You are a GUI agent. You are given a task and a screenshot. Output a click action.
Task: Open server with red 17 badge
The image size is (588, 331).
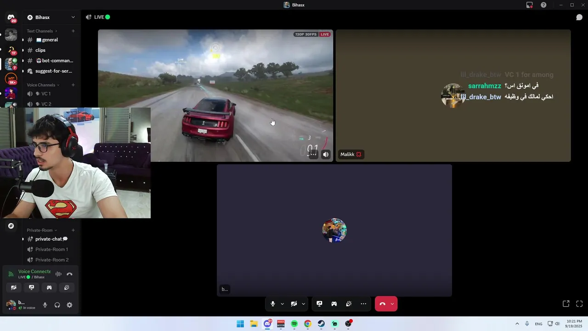[x=11, y=49]
